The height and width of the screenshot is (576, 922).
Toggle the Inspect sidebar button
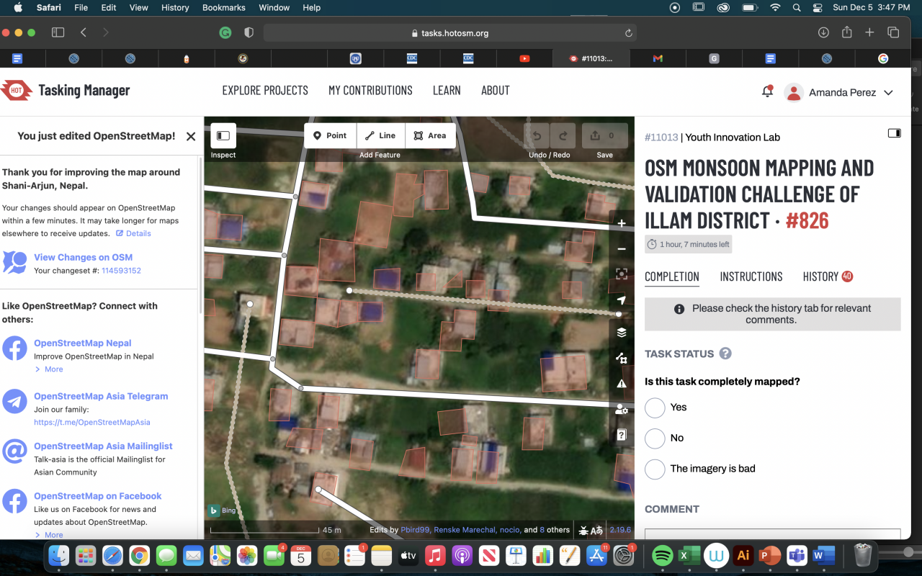[x=223, y=135]
